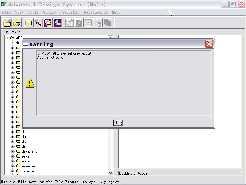Expand the dftool folder node
This screenshot has height=185, width=246.
[x=12, y=132]
